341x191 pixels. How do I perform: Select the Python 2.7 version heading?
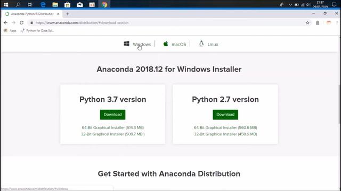[x=225, y=99]
